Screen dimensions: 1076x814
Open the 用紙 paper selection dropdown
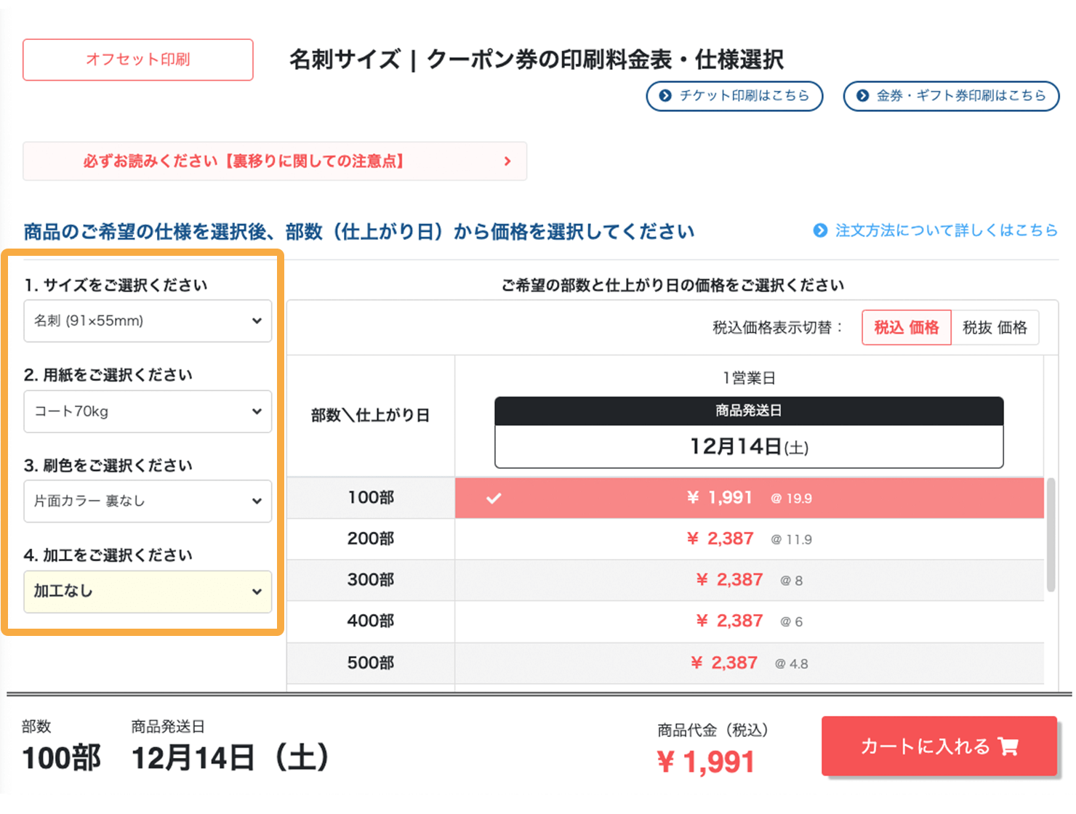point(148,411)
